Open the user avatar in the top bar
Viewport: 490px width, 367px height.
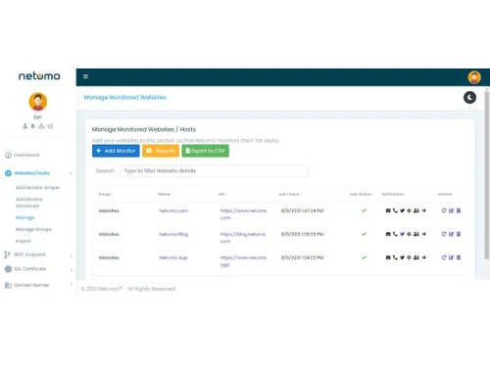pyautogui.click(x=474, y=77)
